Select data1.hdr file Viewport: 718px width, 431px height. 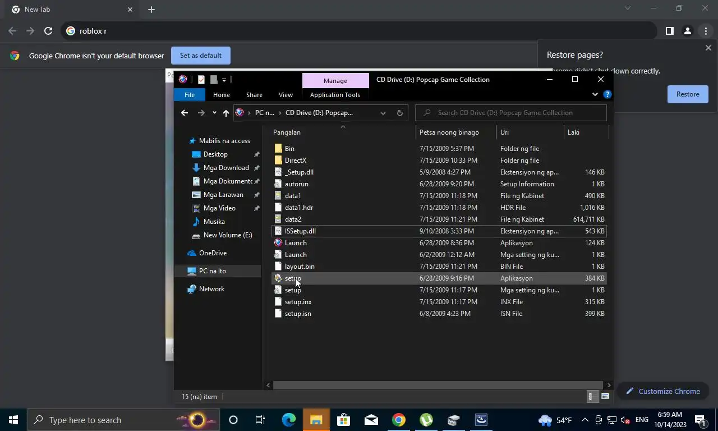tap(299, 208)
